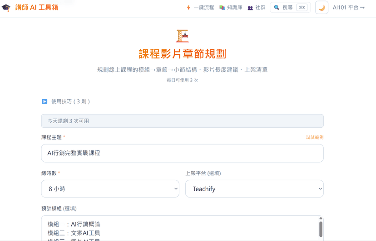Click the 每日可使用 3 次 text

tap(183, 80)
